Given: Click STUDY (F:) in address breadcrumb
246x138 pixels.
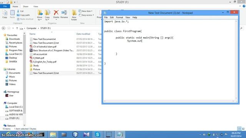Looking at the screenshot, I should tap(45, 28).
